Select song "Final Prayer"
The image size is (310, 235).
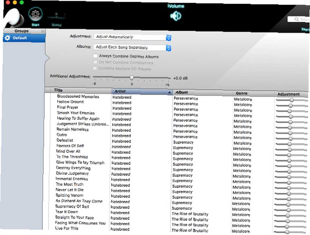[x=68, y=107]
